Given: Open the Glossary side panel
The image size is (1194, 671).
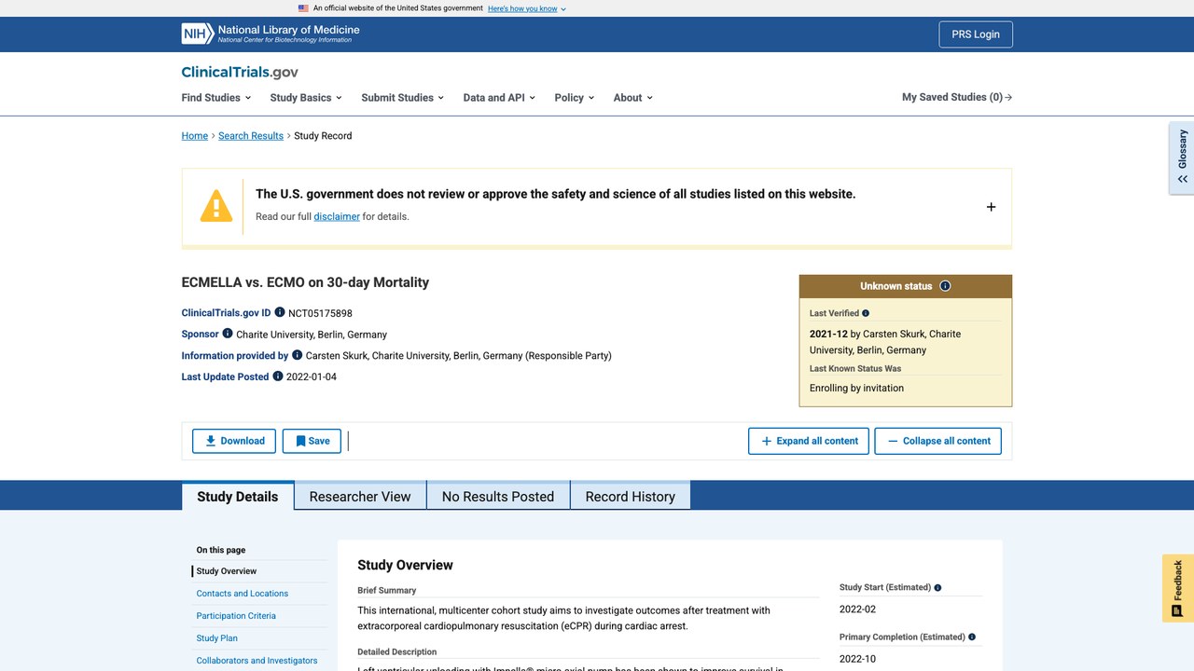Looking at the screenshot, I should (1182, 157).
